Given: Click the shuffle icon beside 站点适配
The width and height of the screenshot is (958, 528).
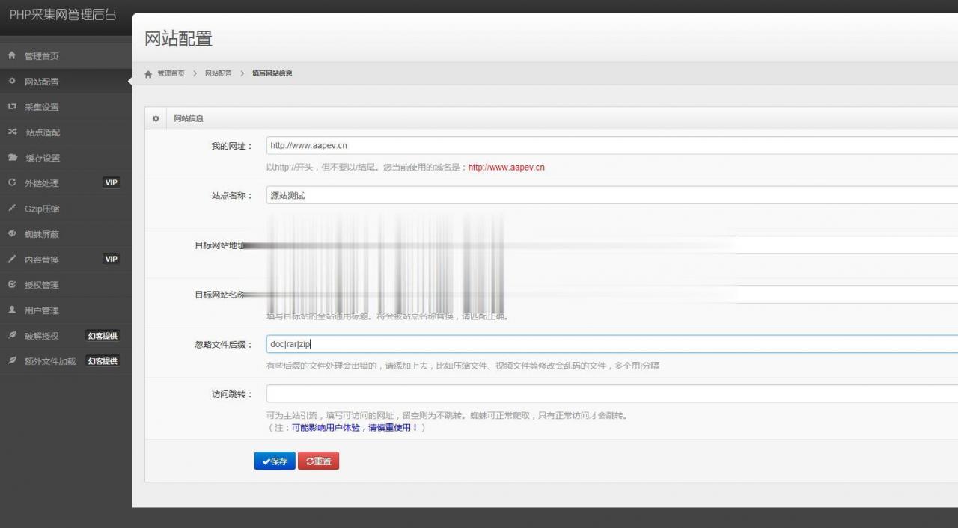Looking at the screenshot, I should (12, 132).
